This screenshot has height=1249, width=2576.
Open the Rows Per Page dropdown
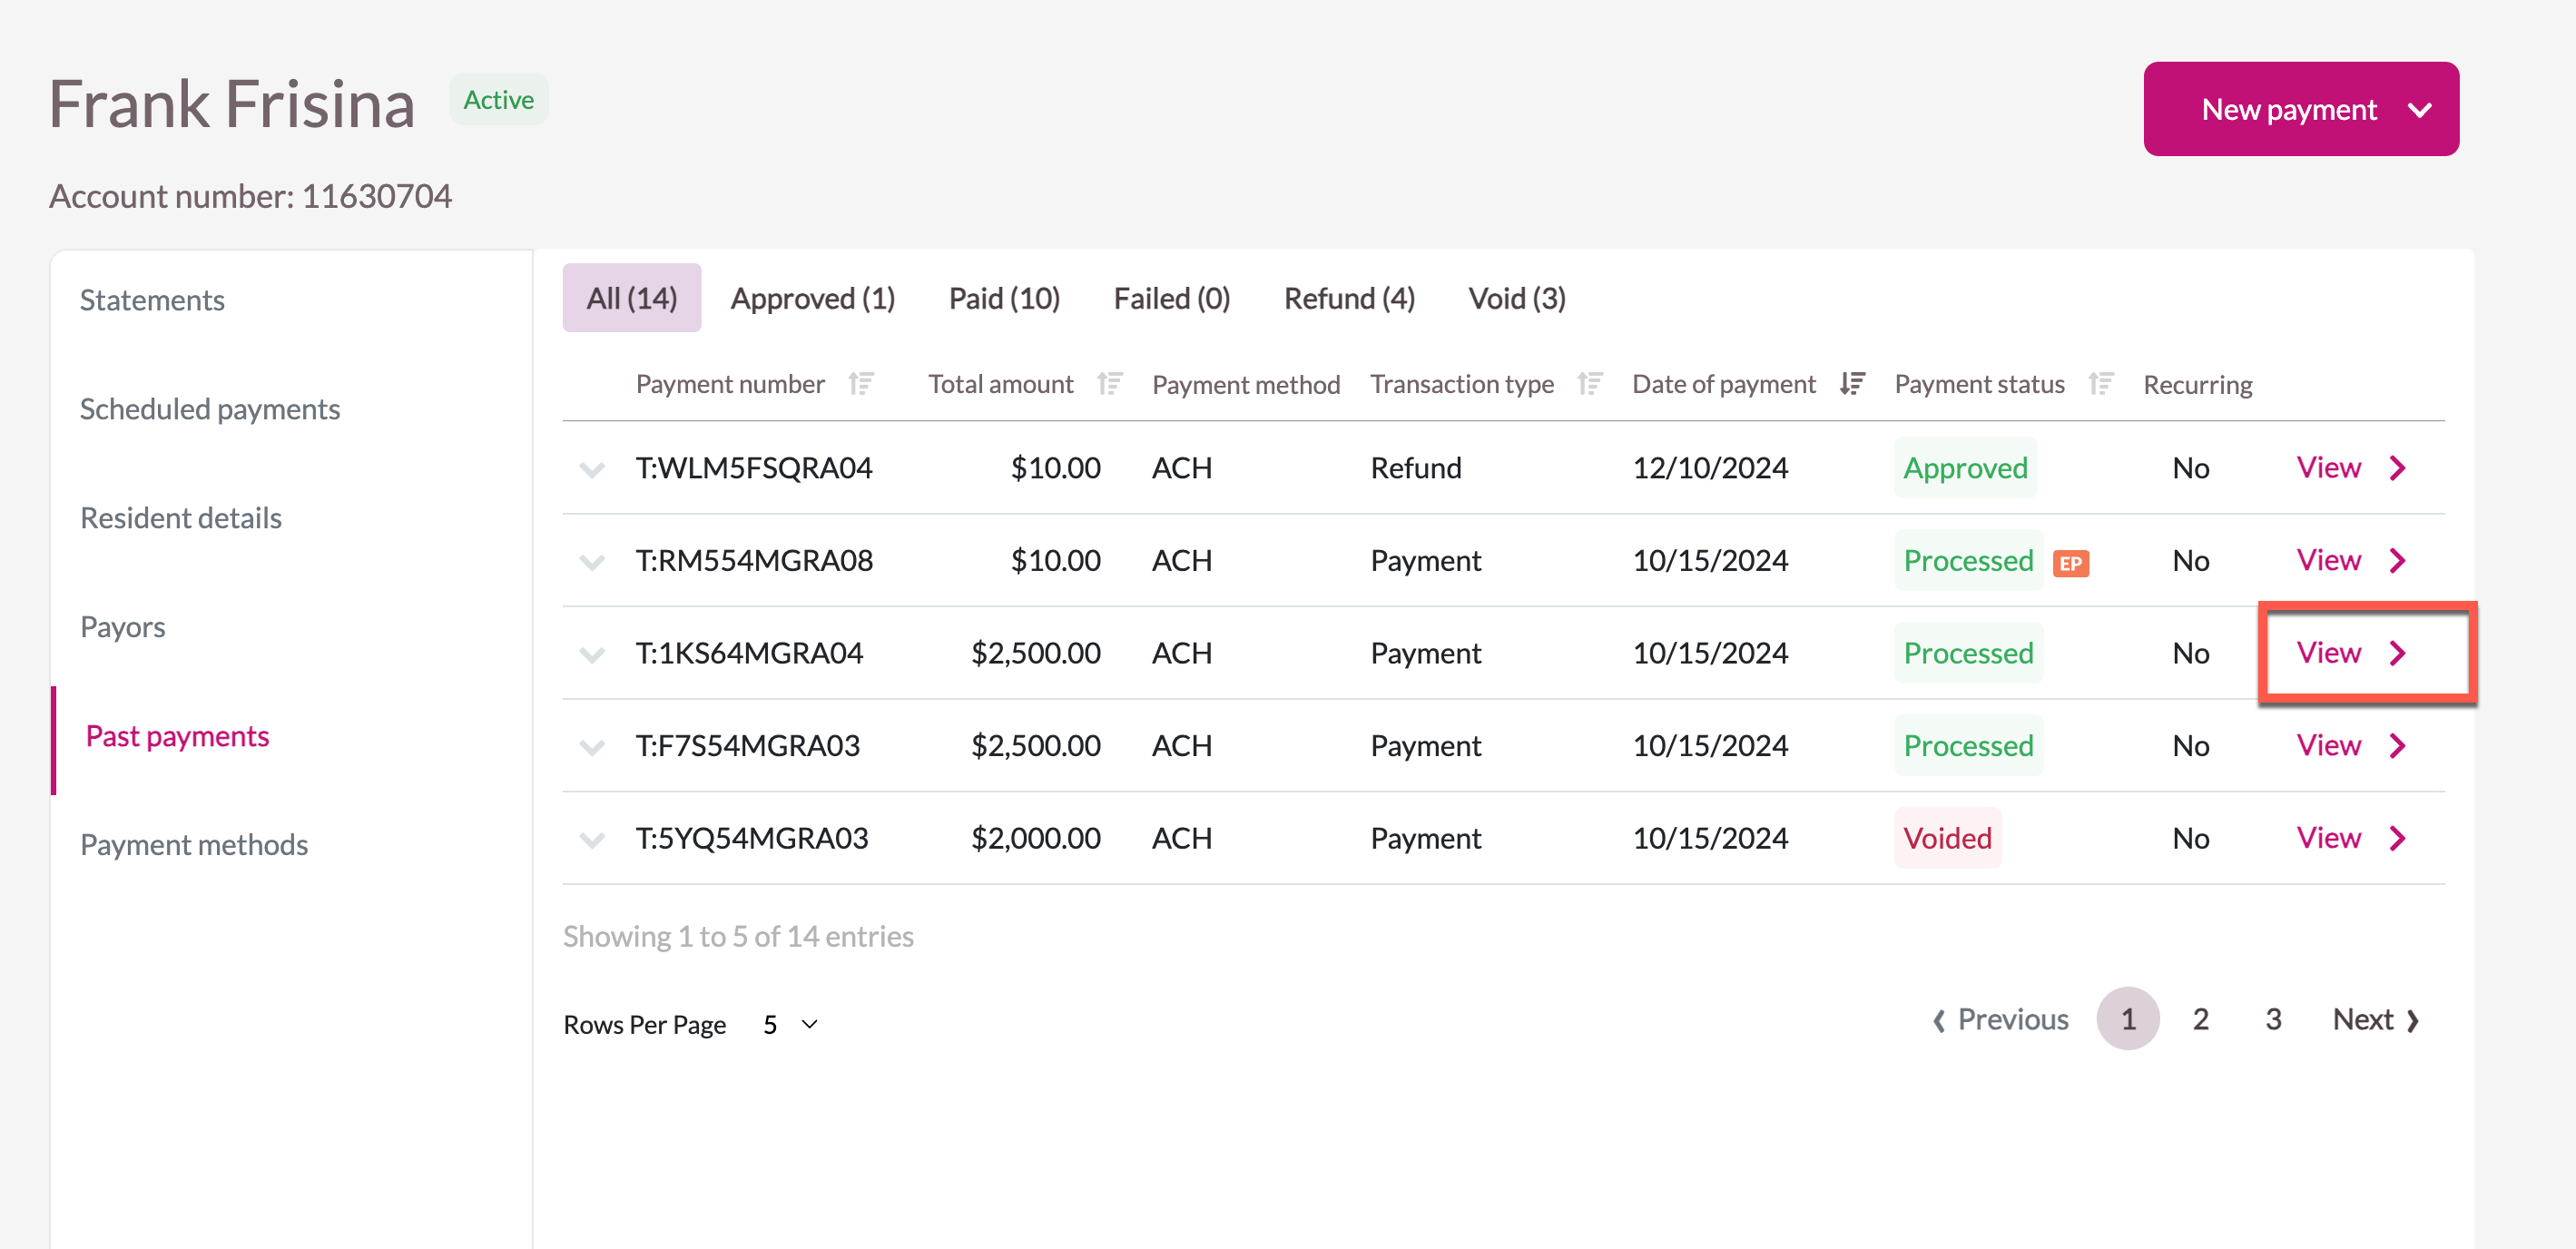(x=790, y=1024)
